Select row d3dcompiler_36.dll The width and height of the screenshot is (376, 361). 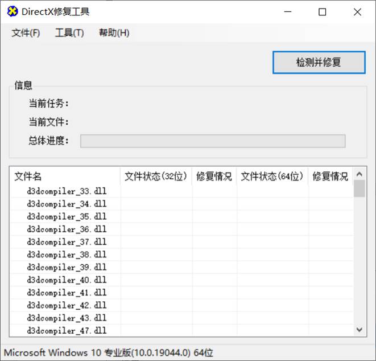click(181, 229)
